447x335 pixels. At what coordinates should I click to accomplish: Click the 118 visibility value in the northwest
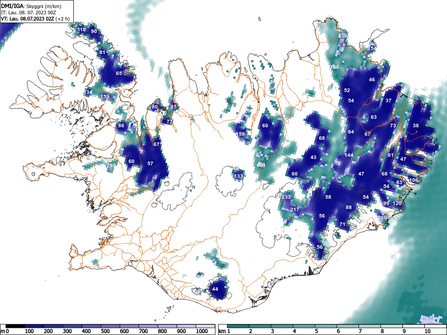point(81,29)
